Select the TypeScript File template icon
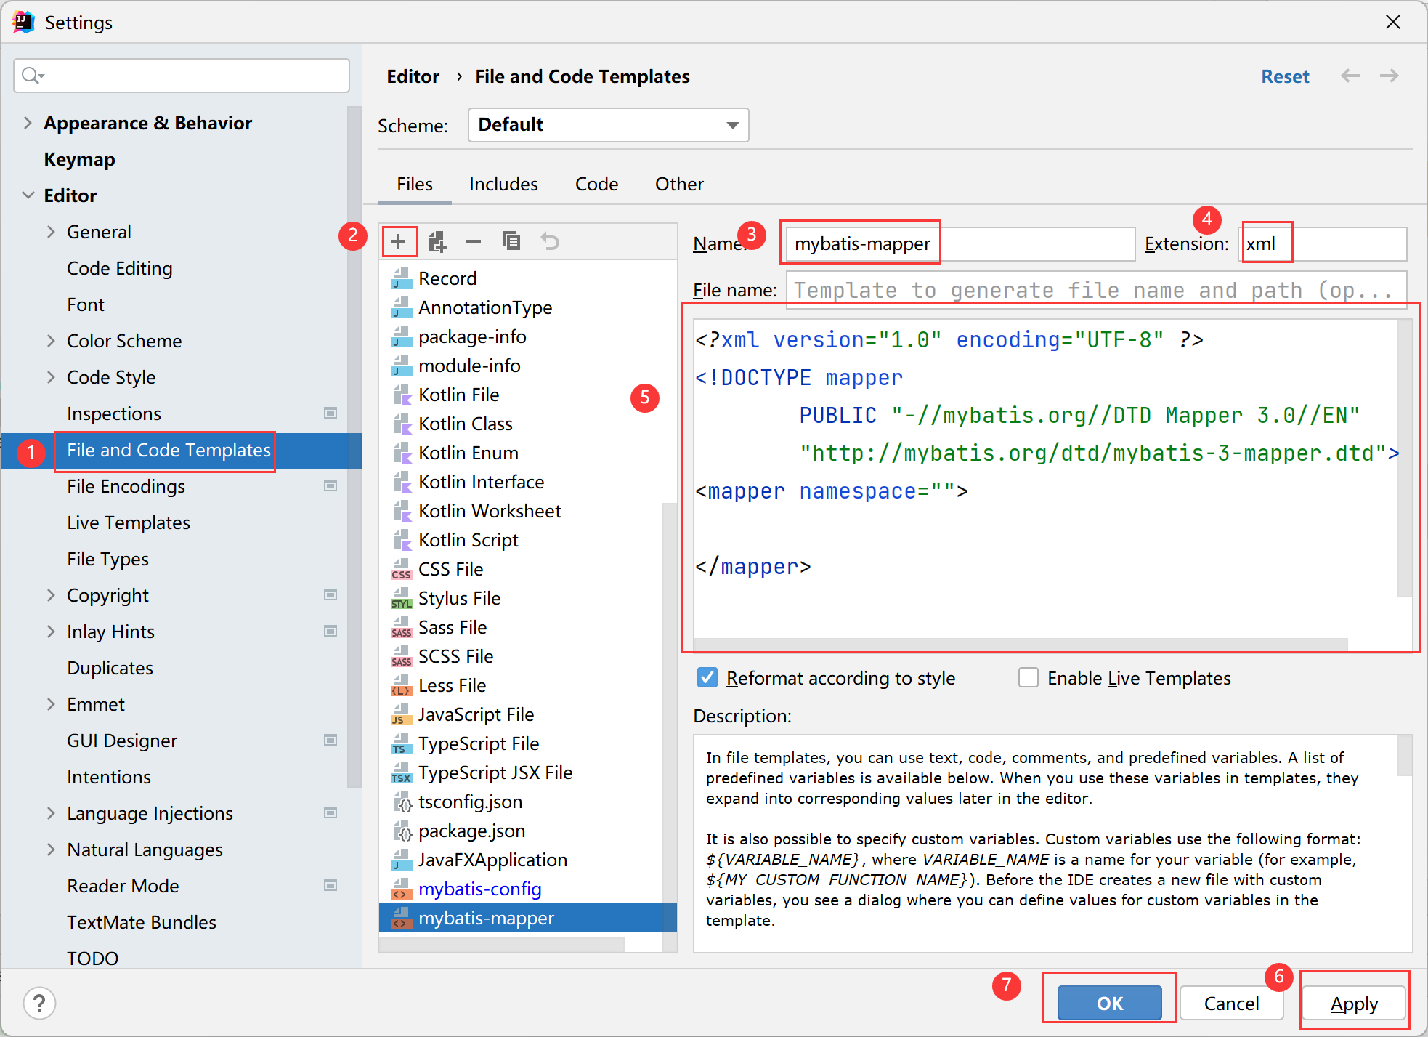 (x=401, y=743)
